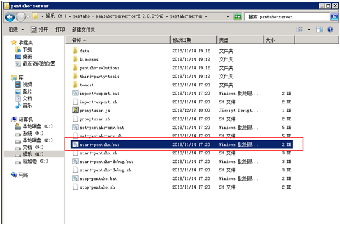
Task: Click the change view icon
Action: (299, 29)
